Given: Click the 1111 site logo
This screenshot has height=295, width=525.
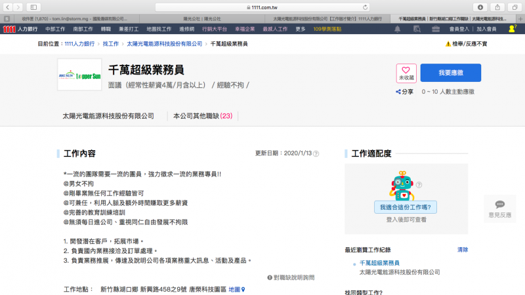Looking at the screenshot, I should pos(9,29).
